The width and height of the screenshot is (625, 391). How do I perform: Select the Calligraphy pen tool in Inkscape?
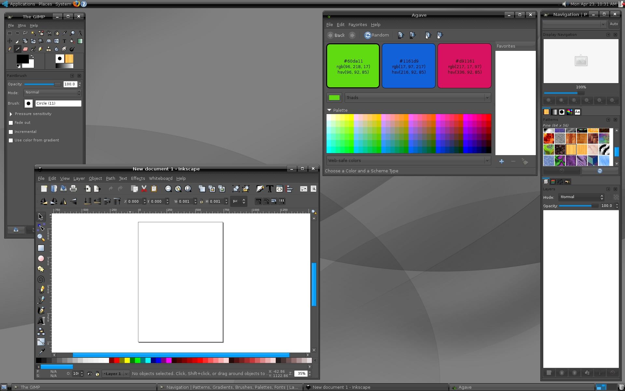[x=41, y=311]
